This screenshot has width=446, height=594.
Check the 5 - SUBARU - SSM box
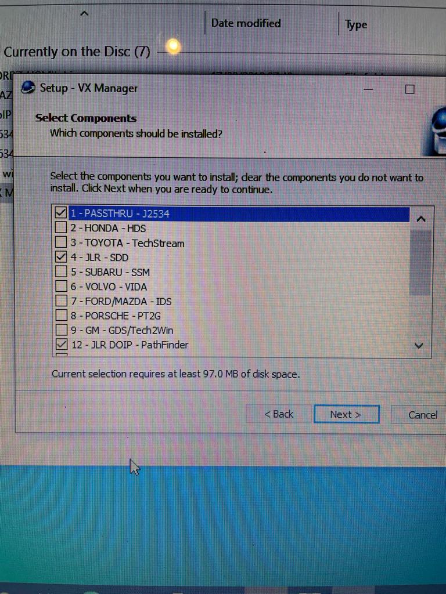click(61, 271)
